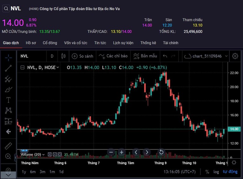This screenshot has height=179, width=243.
Task: Switch to the Tài chính tab
Action: 171,43
